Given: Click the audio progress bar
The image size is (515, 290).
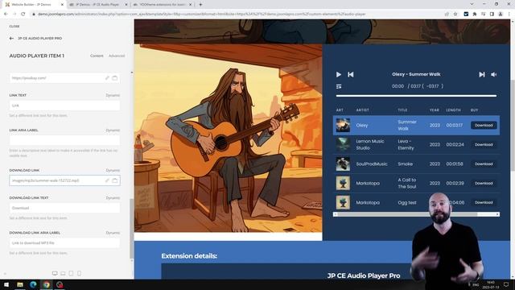Looking at the screenshot, I should pyautogui.click(x=416, y=96).
